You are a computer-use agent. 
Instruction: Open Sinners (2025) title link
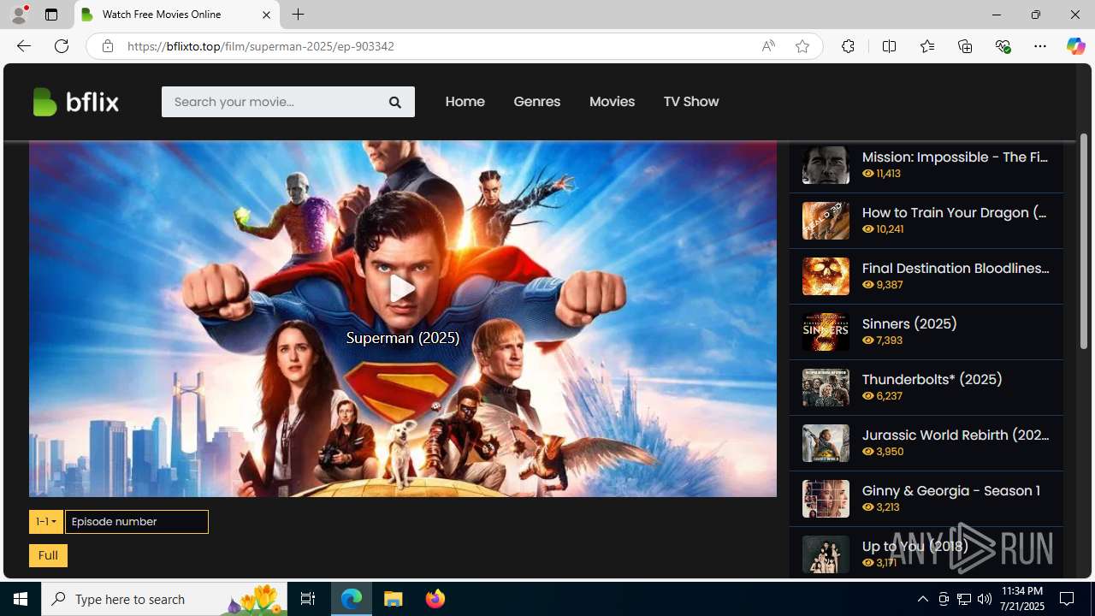[909, 323]
